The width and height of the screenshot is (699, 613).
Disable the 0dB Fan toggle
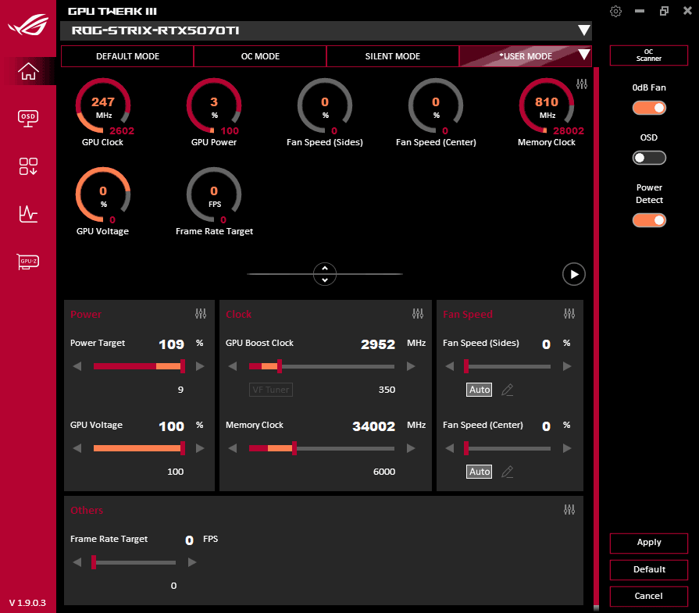tap(649, 107)
